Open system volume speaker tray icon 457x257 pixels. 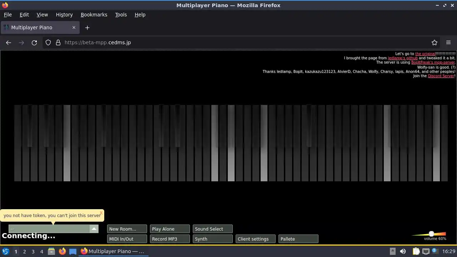403,251
